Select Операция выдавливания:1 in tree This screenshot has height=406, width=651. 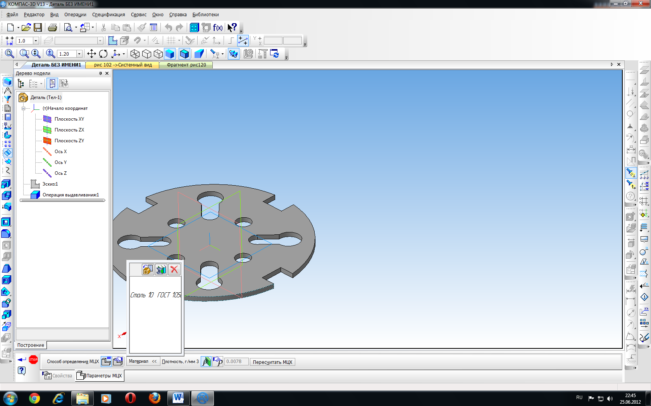[x=71, y=195]
